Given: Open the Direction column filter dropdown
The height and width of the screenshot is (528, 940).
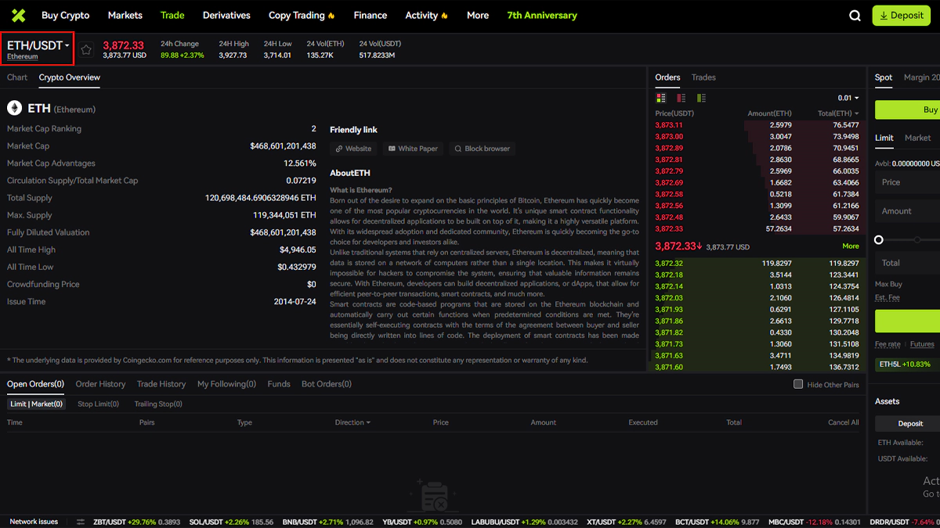Looking at the screenshot, I should point(352,422).
